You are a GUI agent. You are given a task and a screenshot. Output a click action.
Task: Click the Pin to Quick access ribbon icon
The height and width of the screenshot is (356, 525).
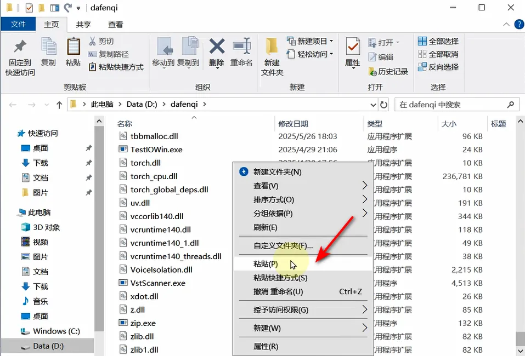tap(20, 47)
